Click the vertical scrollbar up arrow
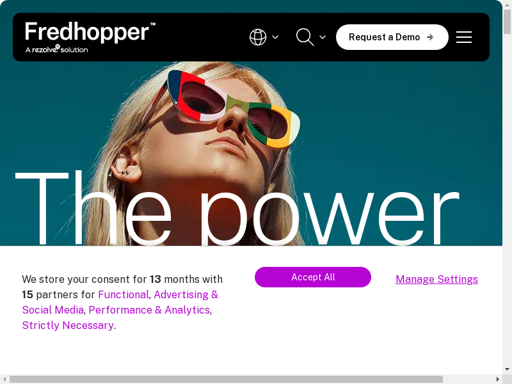The width and height of the screenshot is (512, 384). 507,4
